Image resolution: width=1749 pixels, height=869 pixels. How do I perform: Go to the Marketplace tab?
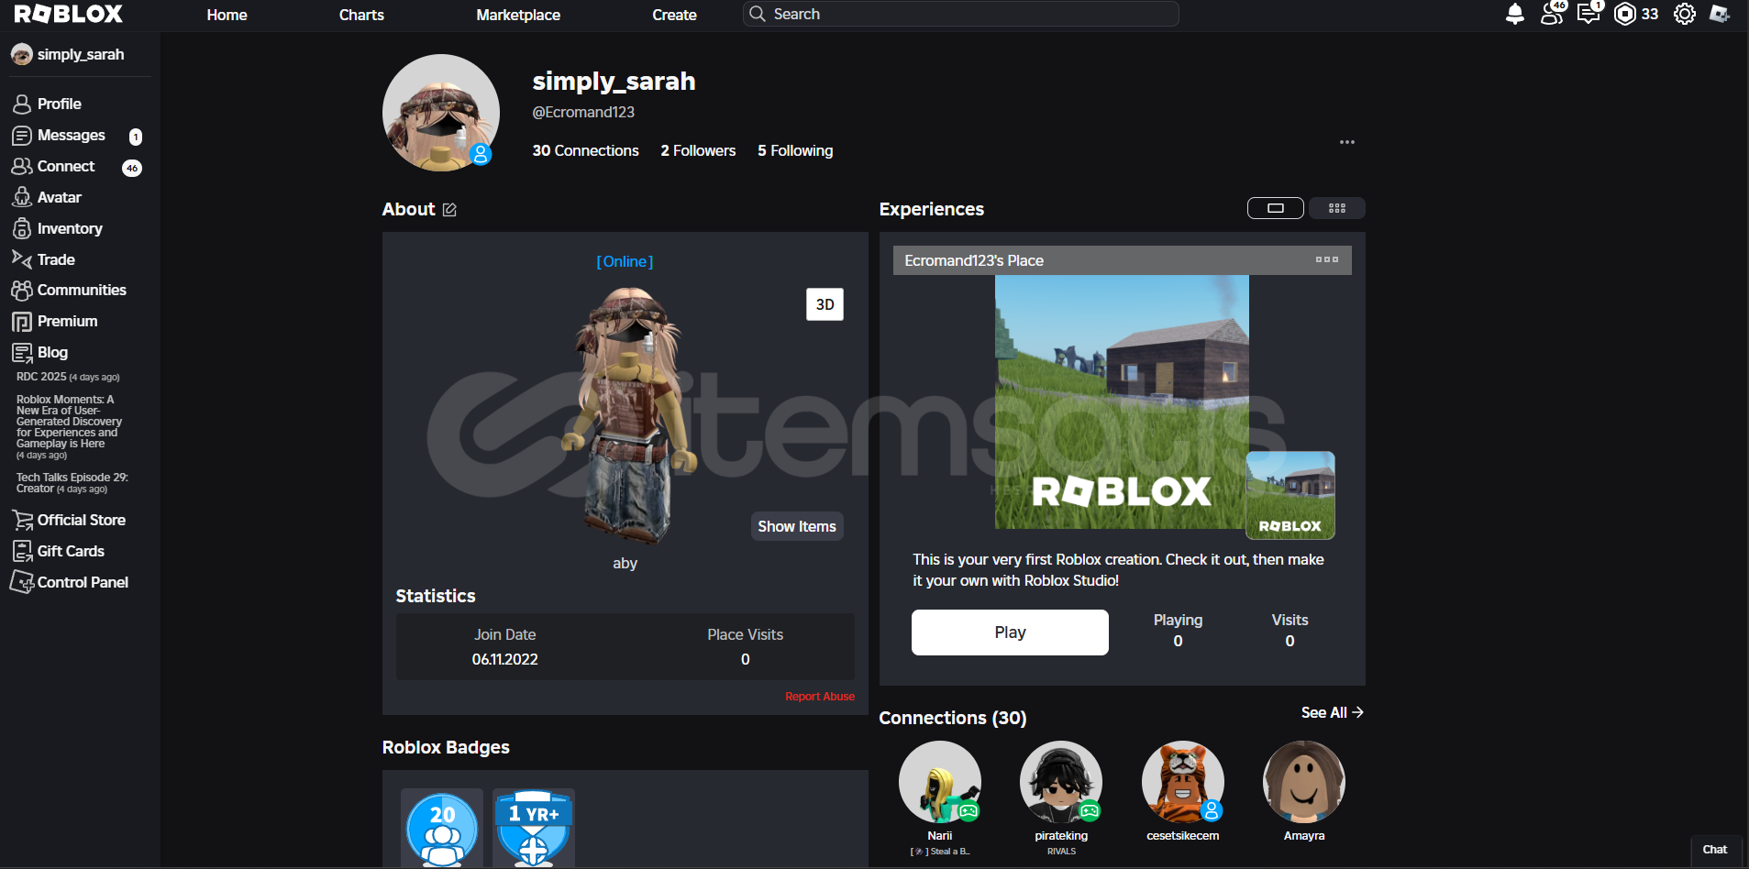(518, 15)
